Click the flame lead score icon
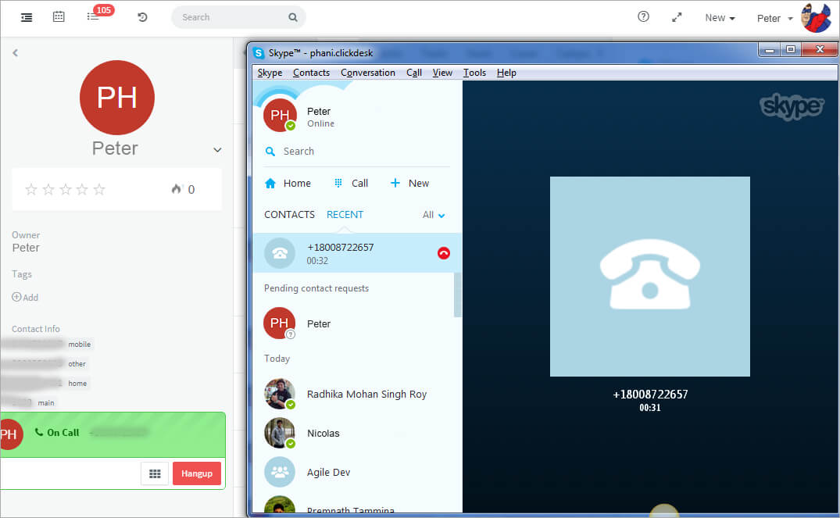This screenshot has height=518, width=840. click(x=177, y=188)
